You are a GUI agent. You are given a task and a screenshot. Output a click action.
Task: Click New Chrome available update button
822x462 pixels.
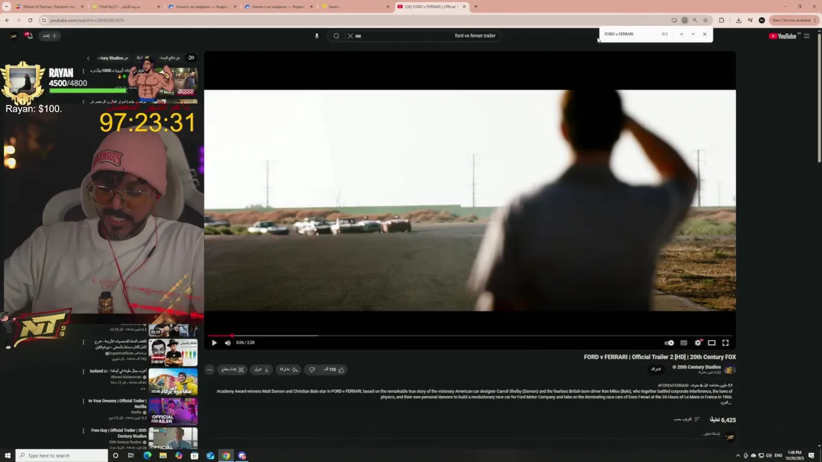click(x=794, y=20)
